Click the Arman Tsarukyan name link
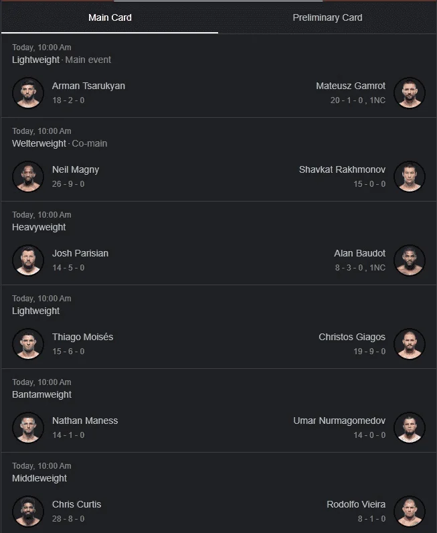This screenshot has width=437, height=533. [x=88, y=86]
